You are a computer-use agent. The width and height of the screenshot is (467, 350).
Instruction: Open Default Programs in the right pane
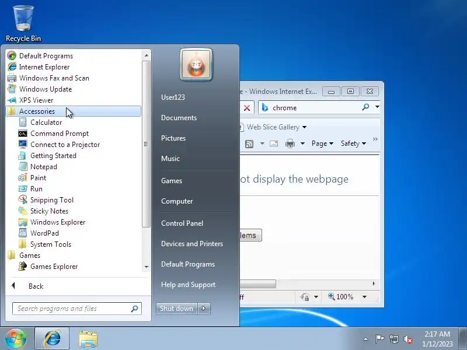coord(188,264)
